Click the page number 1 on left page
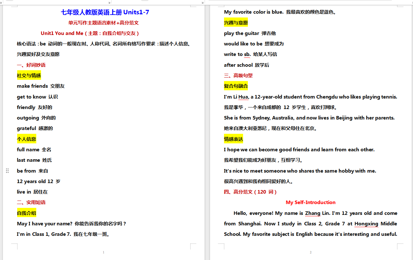 coord(103,252)
